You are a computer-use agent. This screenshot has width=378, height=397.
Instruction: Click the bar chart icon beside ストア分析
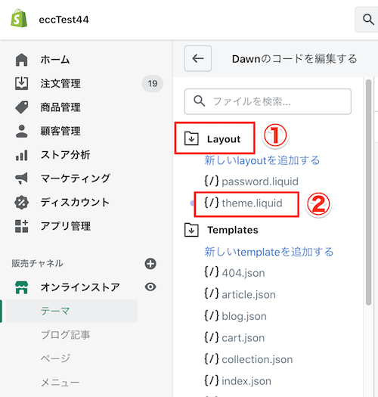[21, 155]
